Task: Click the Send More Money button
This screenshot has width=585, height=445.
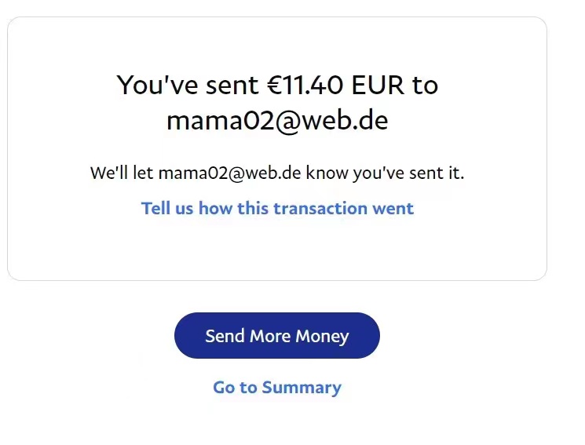Action: [276, 336]
